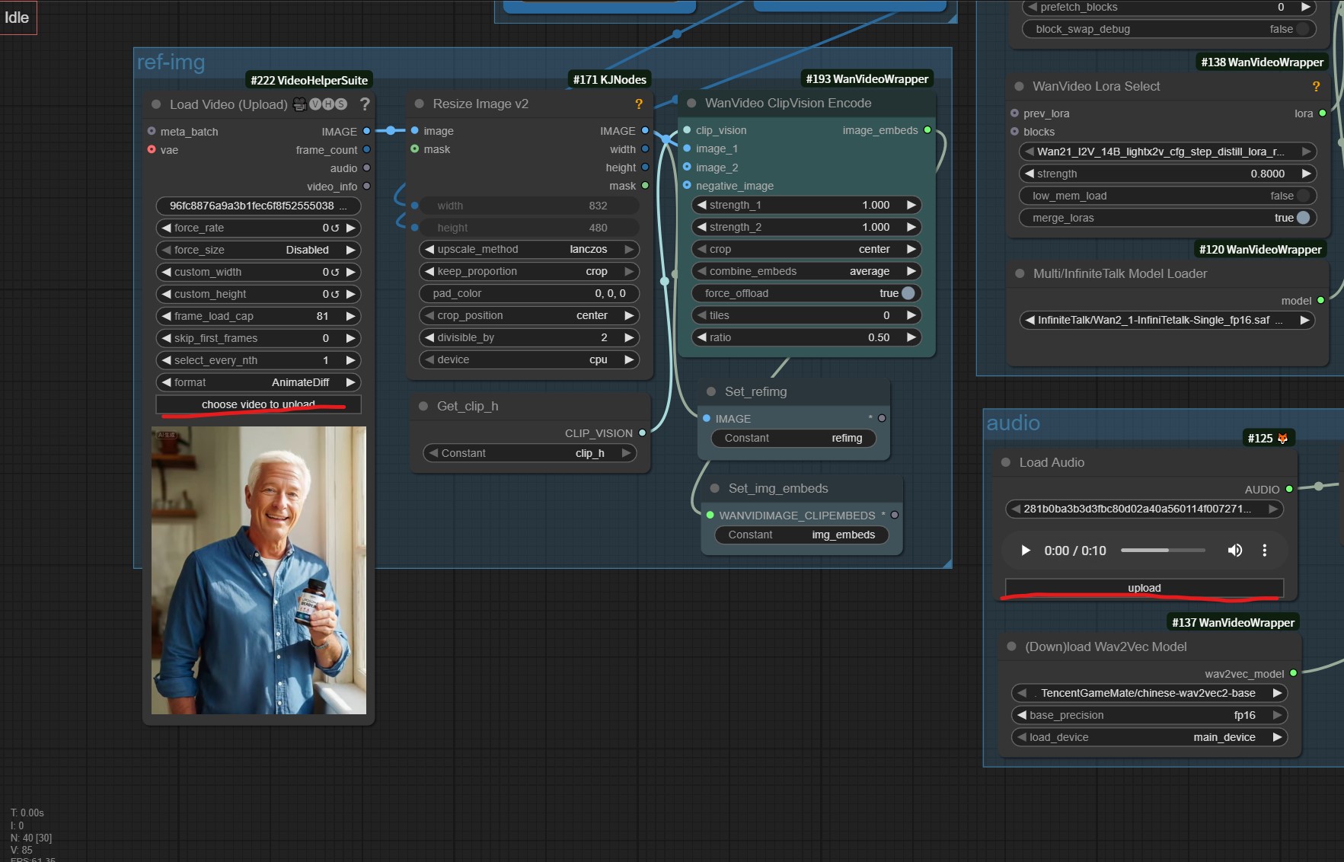Collapse Multi/InfiniteTalk Model Loader node dot
1344x862 pixels.
point(1020,273)
